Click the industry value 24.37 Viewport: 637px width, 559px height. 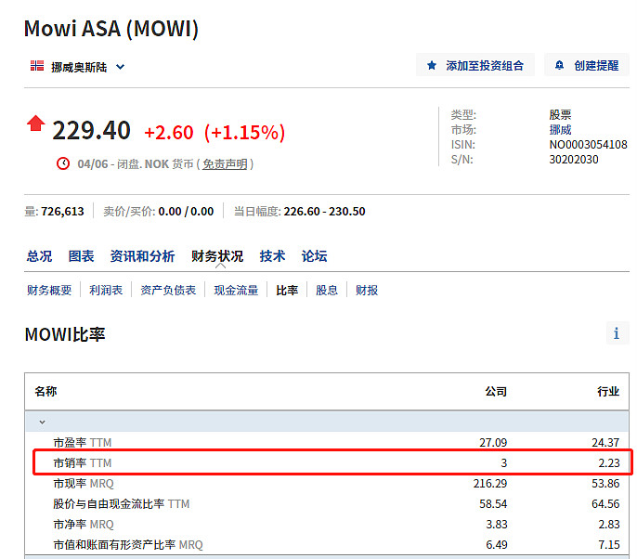[x=605, y=442]
